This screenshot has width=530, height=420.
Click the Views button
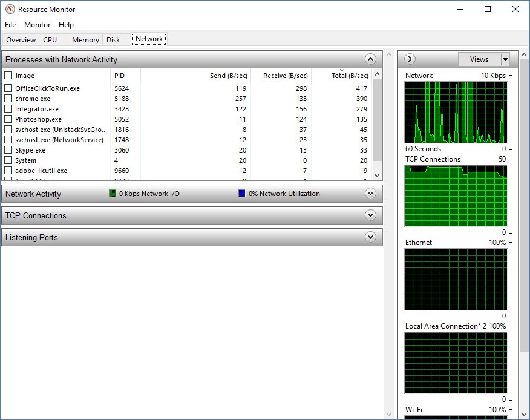tap(479, 59)
